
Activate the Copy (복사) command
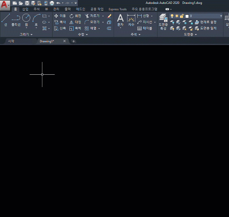pos(60,22)
